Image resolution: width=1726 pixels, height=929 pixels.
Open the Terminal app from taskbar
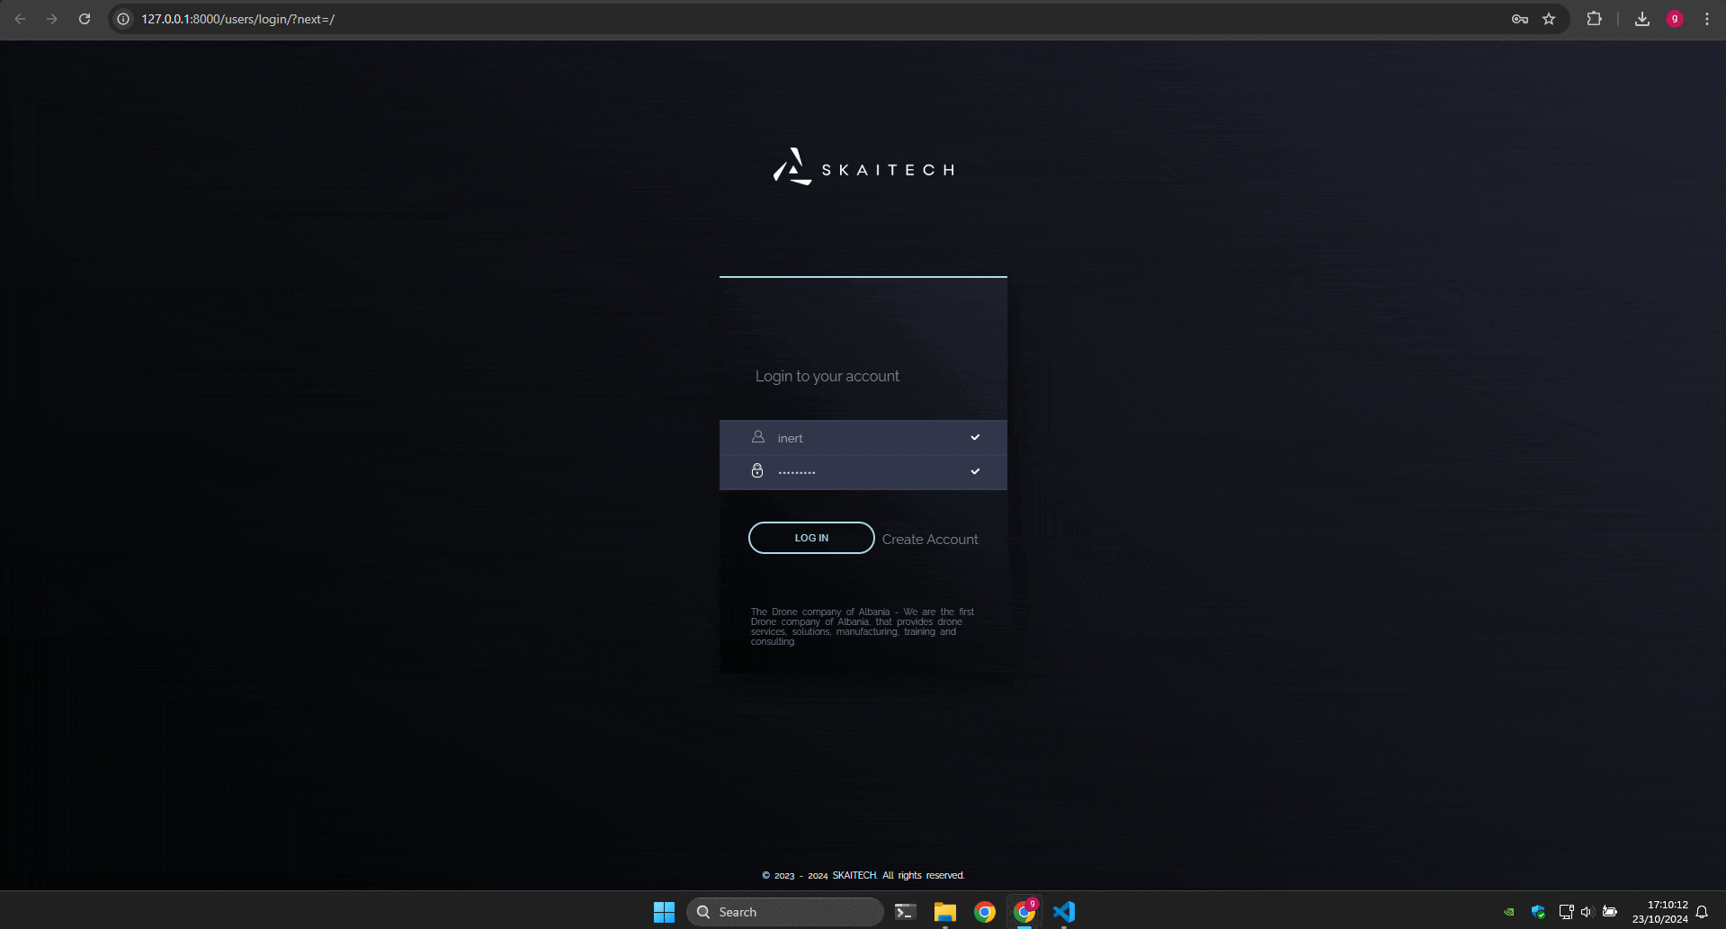905,912
